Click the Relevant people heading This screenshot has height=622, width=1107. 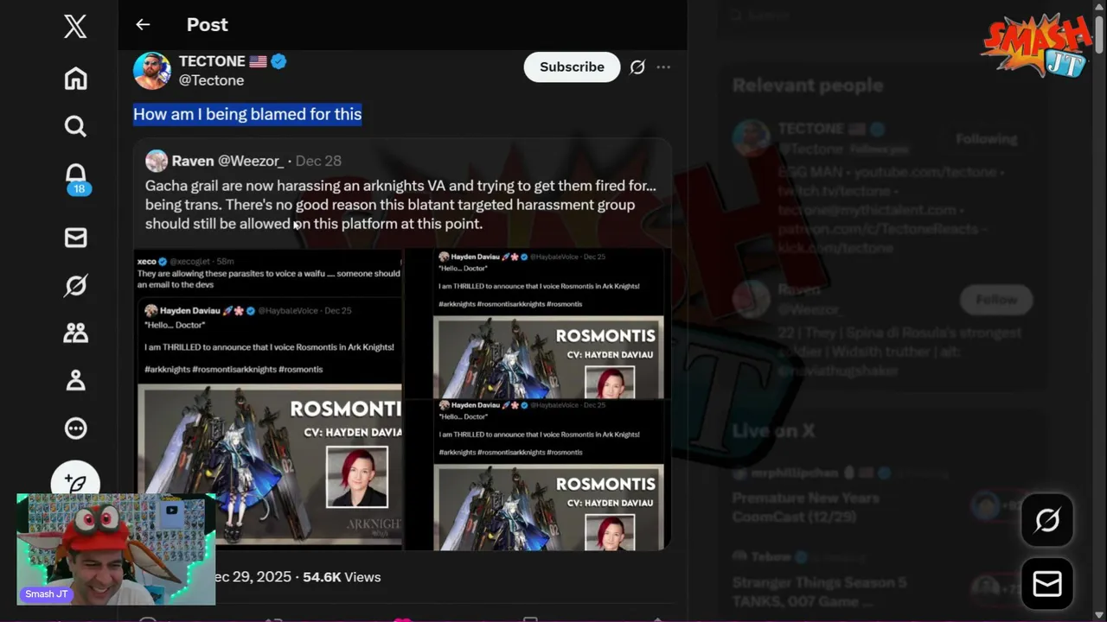808,86
